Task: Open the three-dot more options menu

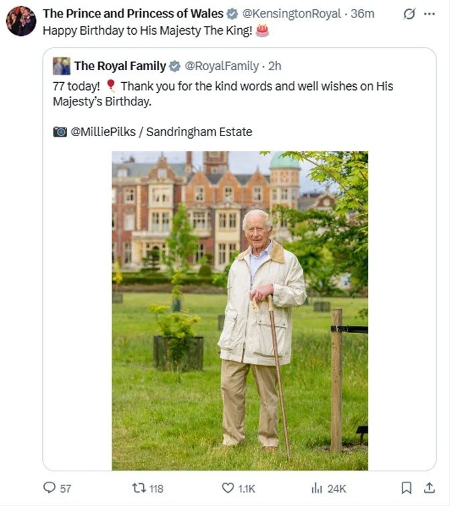Action: tap(429, 14)
